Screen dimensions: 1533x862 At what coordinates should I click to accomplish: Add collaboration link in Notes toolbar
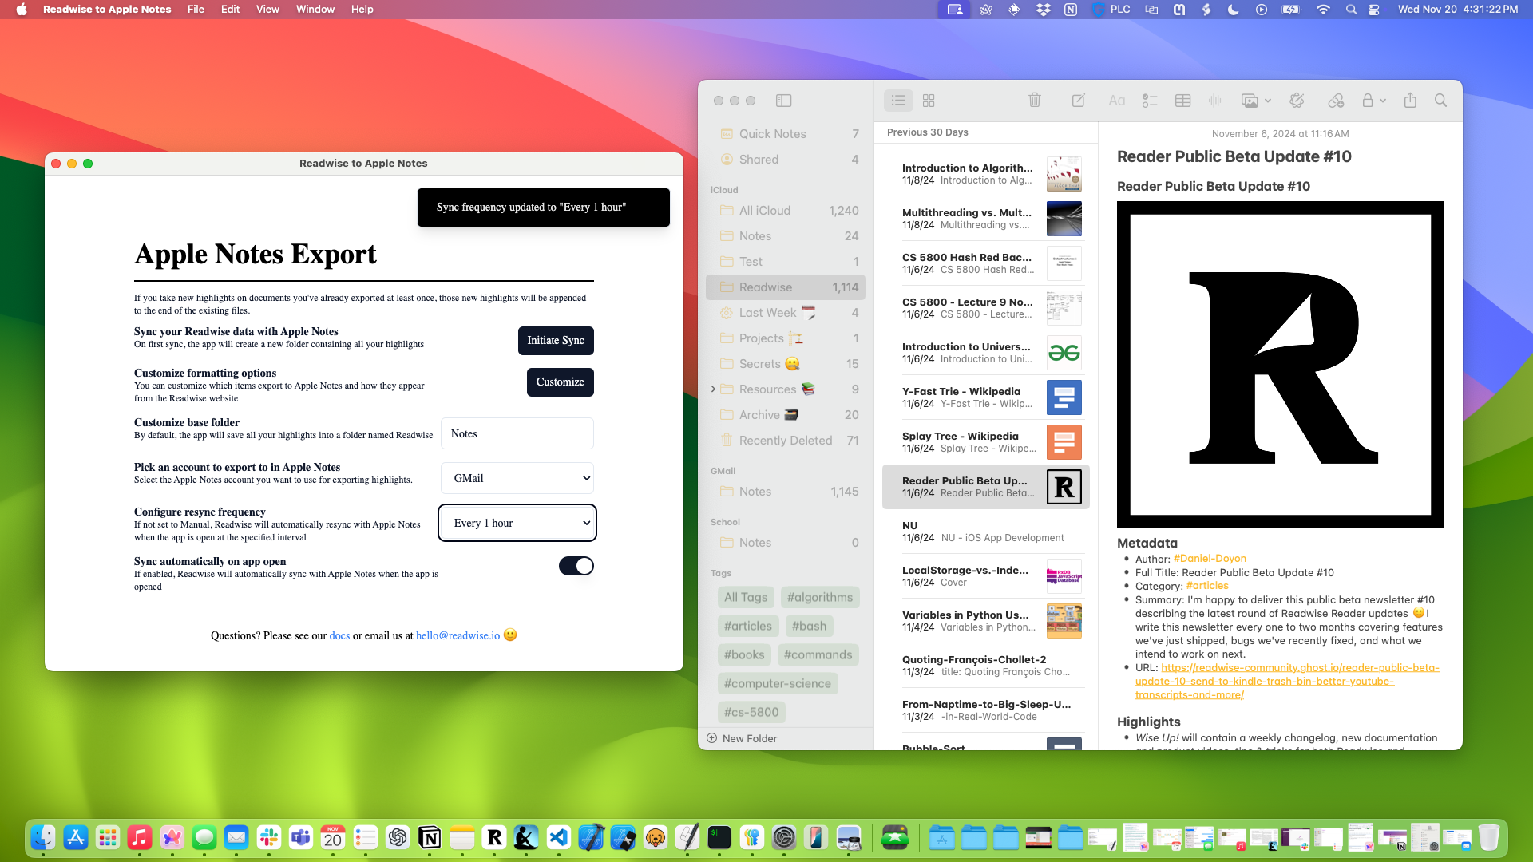point(1336,101)
